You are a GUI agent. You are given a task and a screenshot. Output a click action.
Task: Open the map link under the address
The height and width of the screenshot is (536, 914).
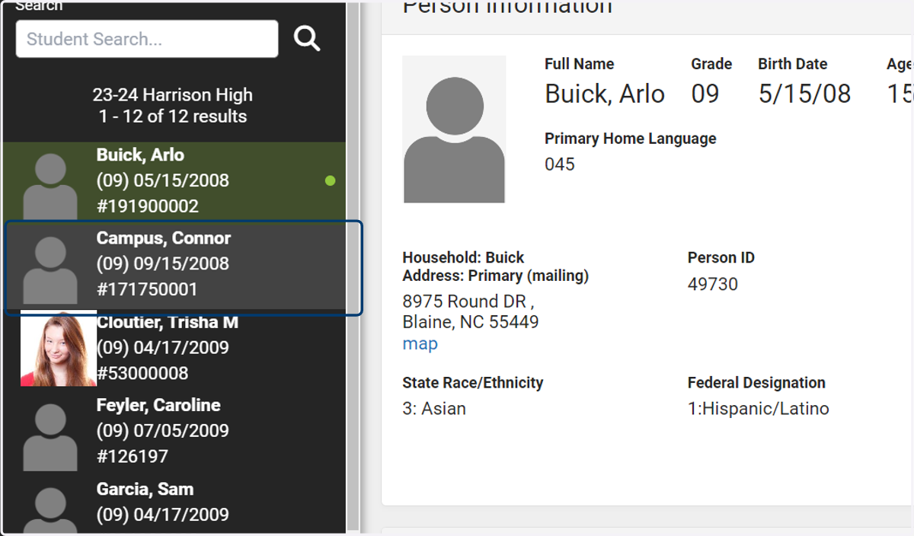tap(420, 344)
